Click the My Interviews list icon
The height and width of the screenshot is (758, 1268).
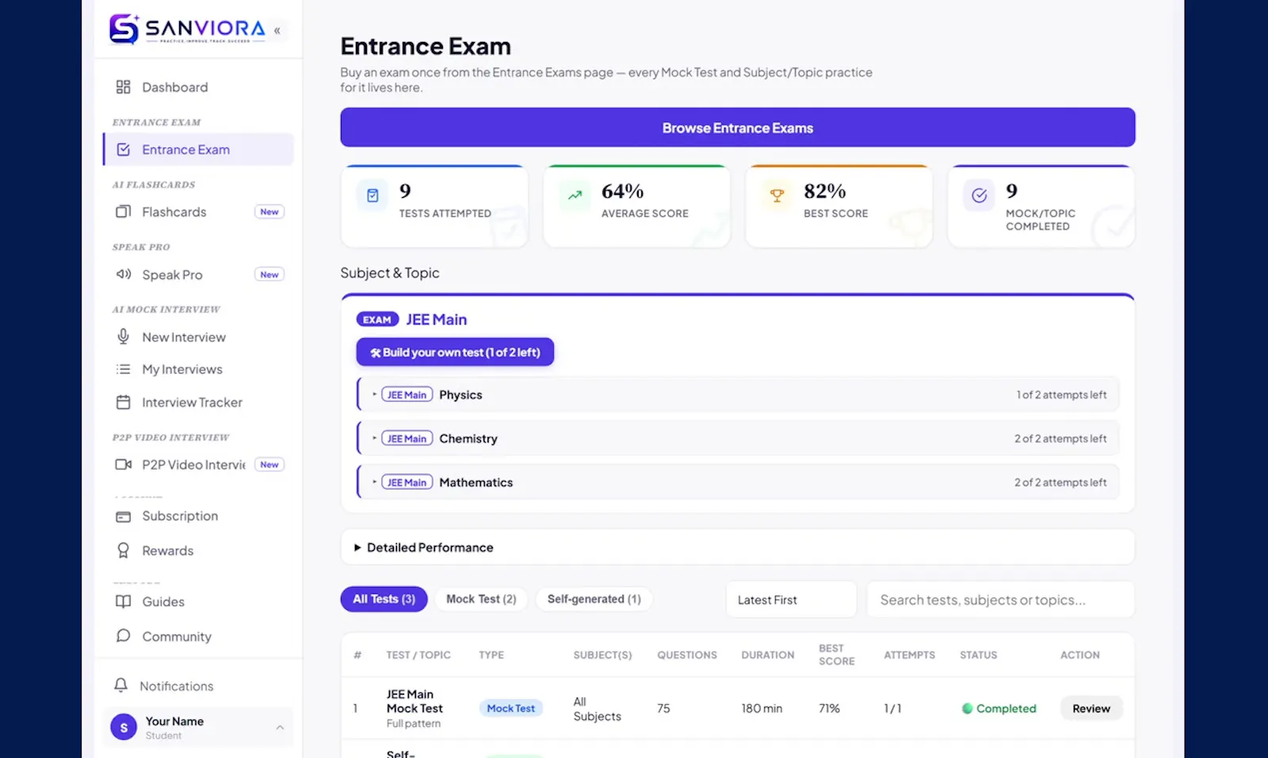tap(124, 369)
